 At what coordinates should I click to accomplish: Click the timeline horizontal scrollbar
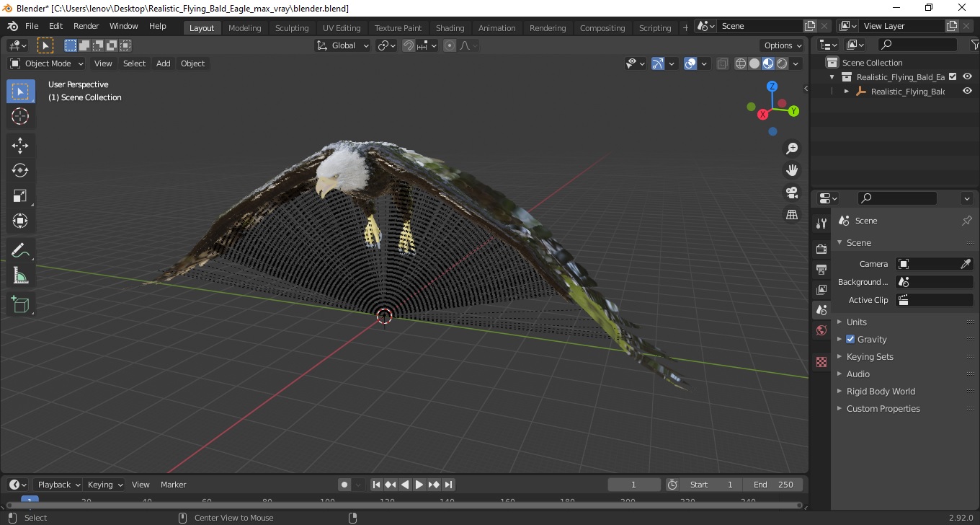pyautogui.click(x=404, y=506)
